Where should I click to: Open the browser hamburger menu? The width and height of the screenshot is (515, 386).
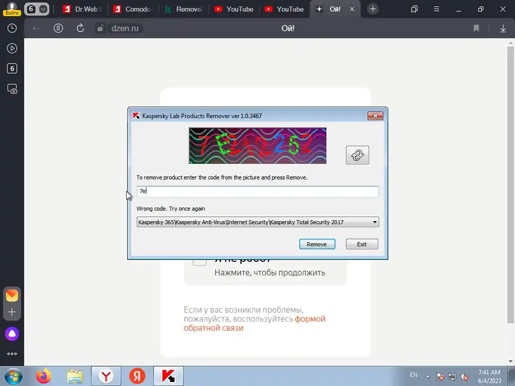[x=437, y=9]
